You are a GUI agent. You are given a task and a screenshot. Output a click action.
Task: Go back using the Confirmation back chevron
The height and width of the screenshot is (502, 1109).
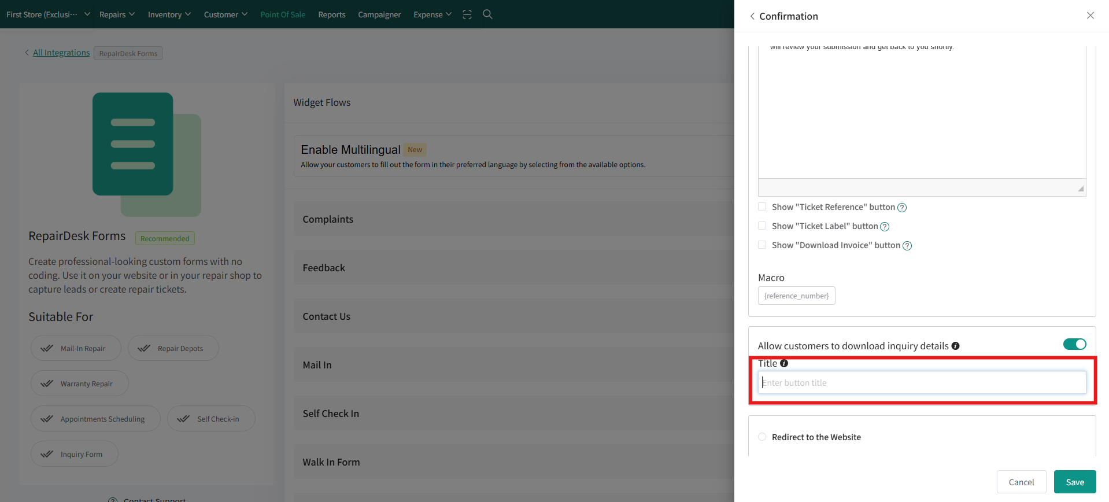[752, 16]
